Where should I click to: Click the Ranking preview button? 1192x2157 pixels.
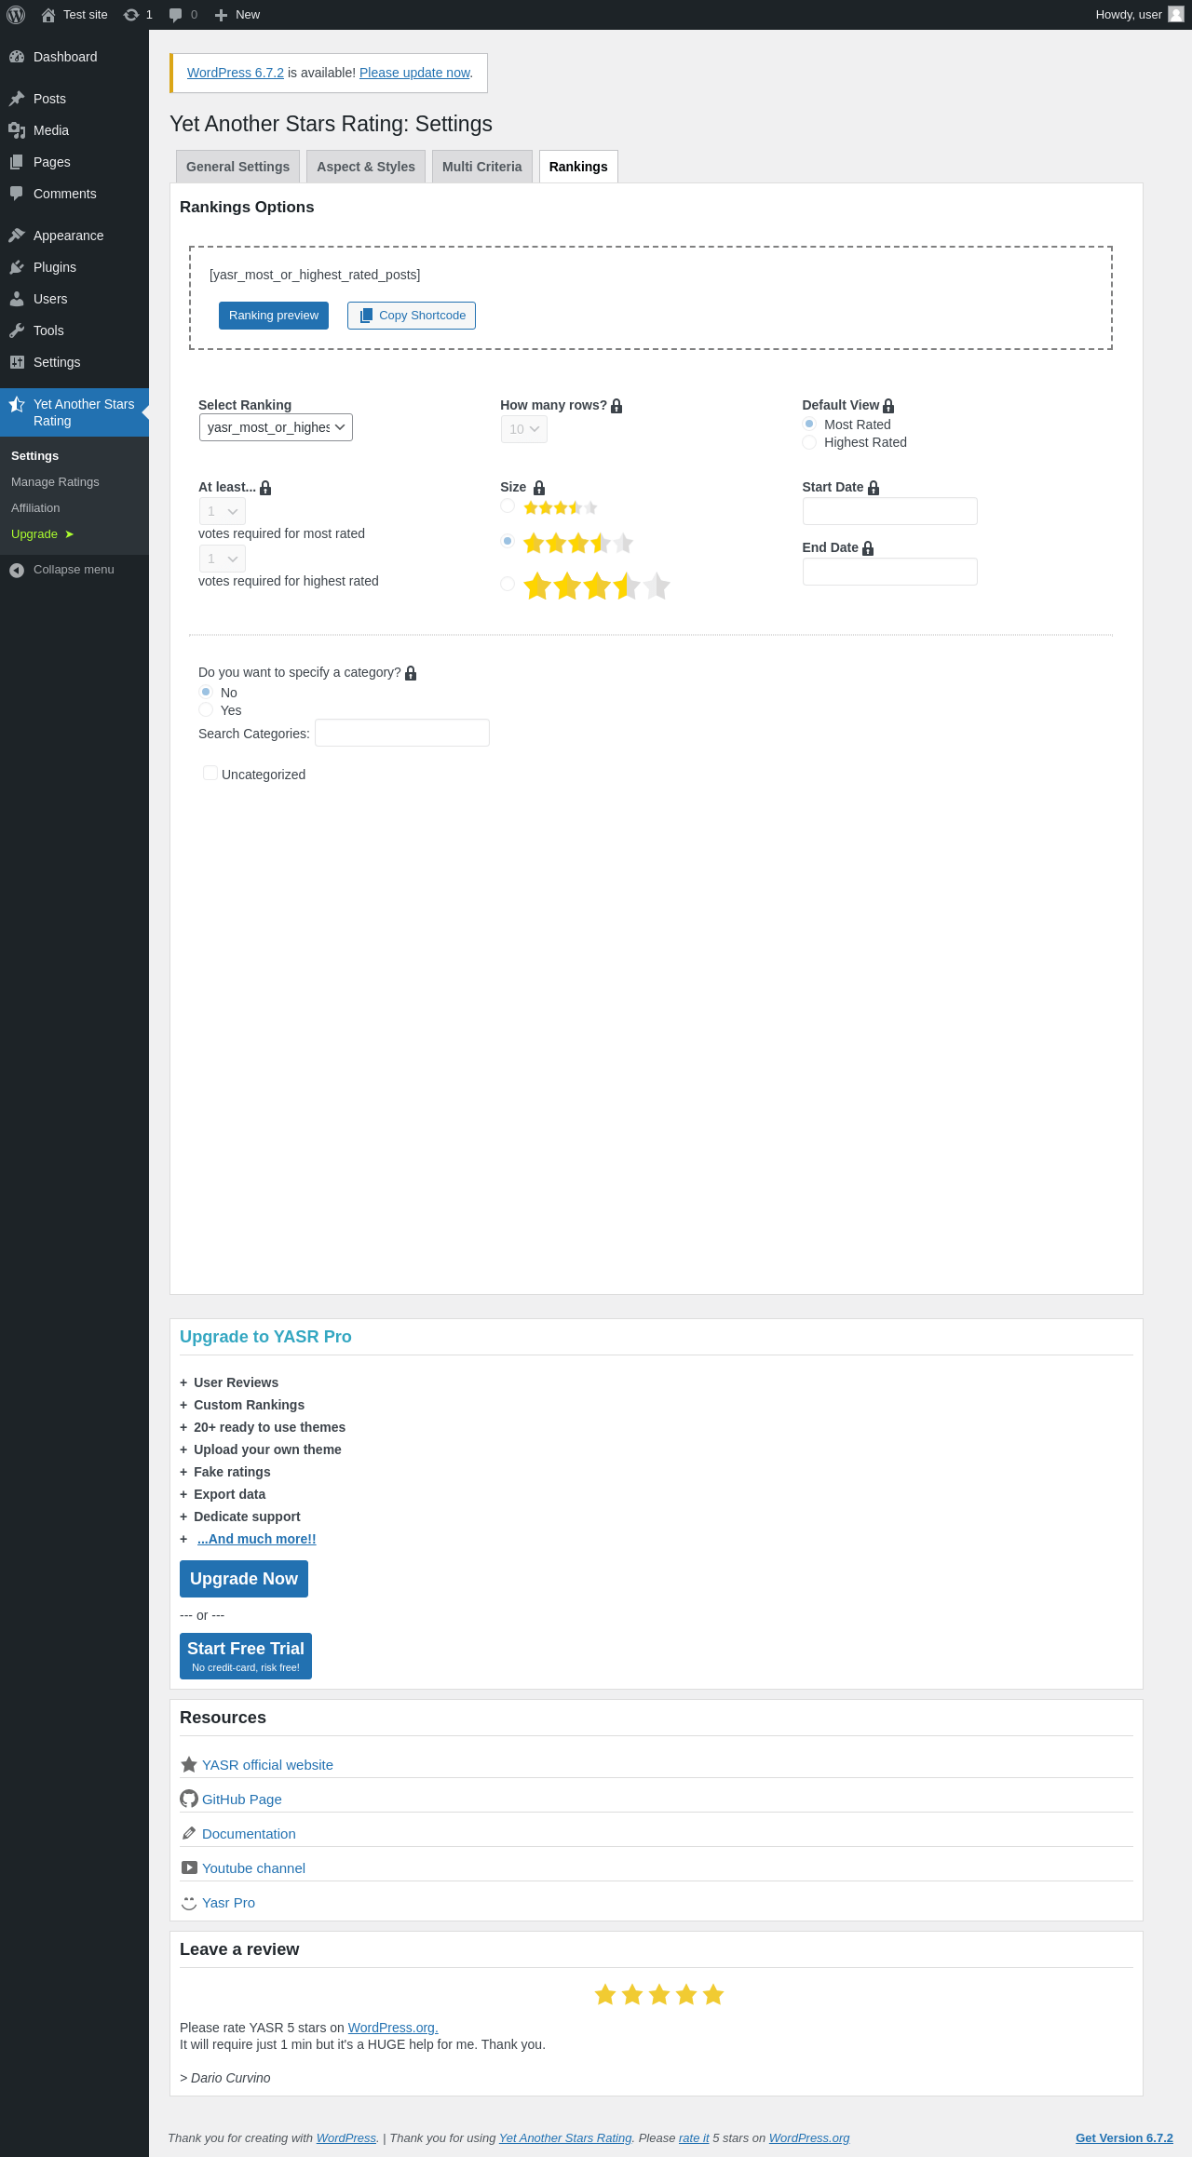(x=274, y=316)
